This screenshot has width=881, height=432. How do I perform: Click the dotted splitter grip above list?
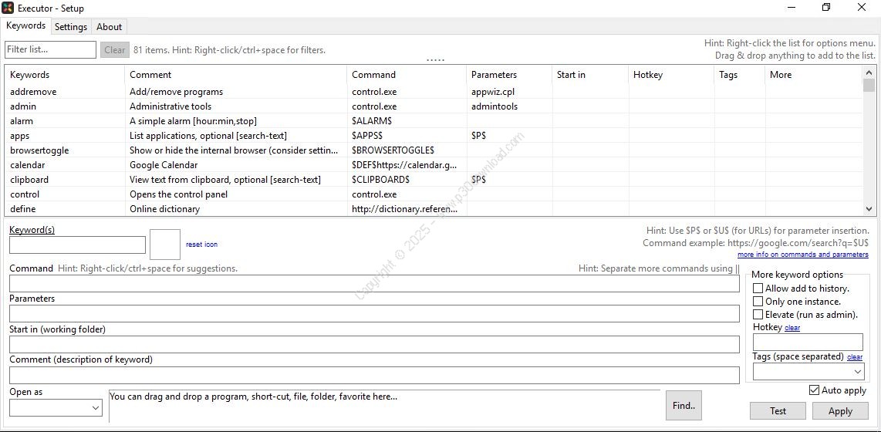[436, 59]
